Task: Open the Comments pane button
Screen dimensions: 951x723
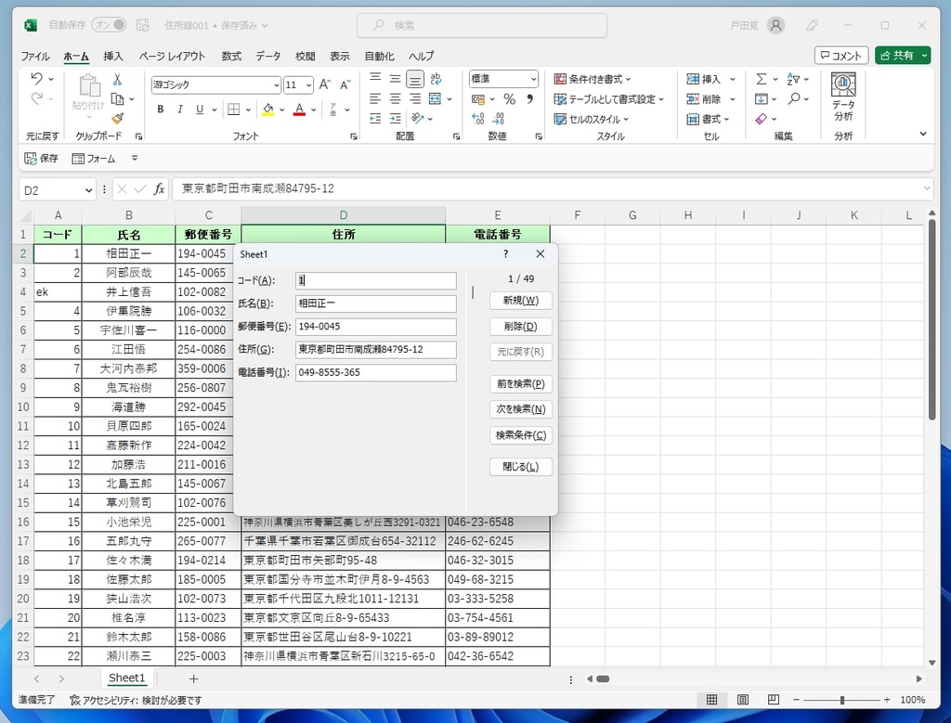Action: click(841, 56)
